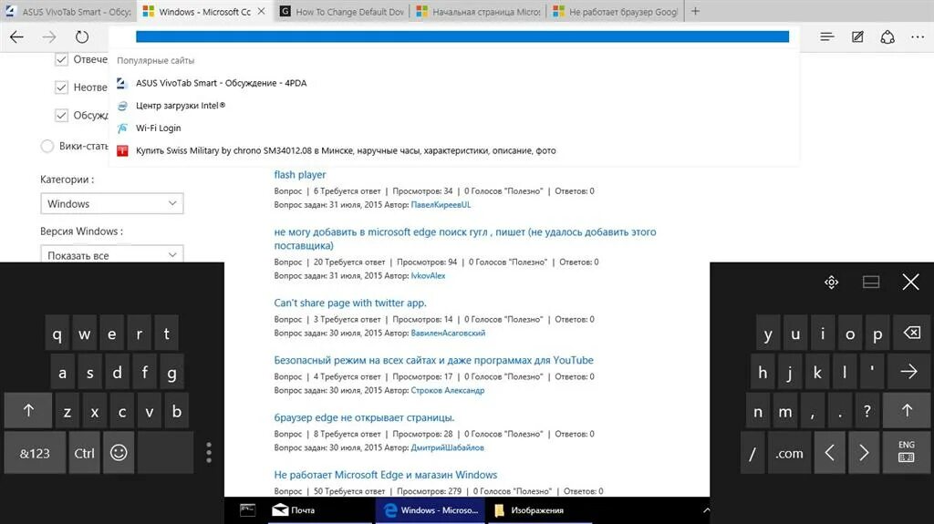Tap the left caret arrow key

(x=829, y=453)
